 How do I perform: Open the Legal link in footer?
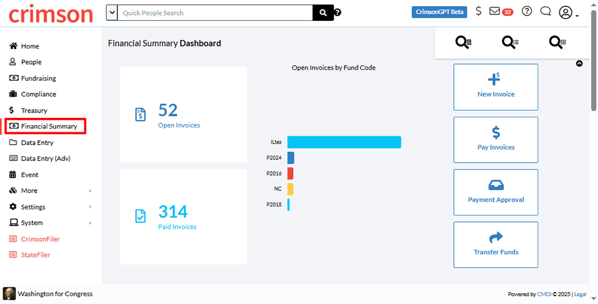click(580, 294)
